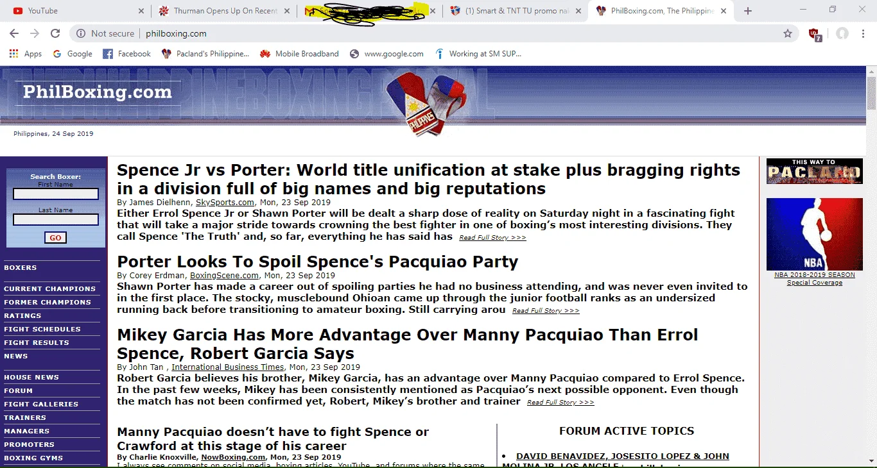Open the red shield extension icon
Image resolution: width=877 pixels, height=468 pixels.
815,34
